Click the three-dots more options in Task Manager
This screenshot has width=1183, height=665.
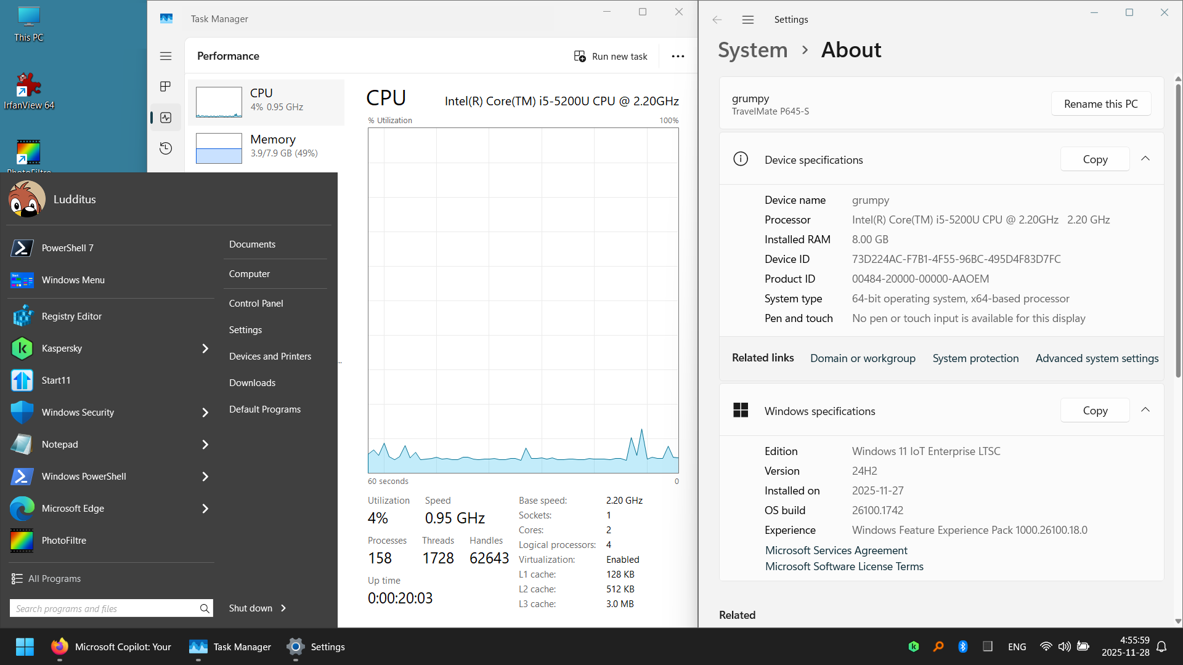click(x=678, y=56)
